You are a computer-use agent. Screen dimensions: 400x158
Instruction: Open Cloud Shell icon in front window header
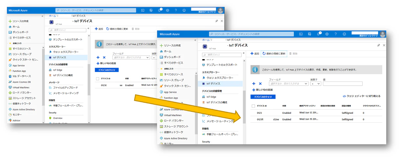(301, 34)
